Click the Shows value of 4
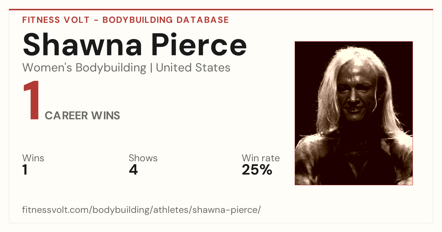This screenshot has height=232, width=442. [133, 170]
